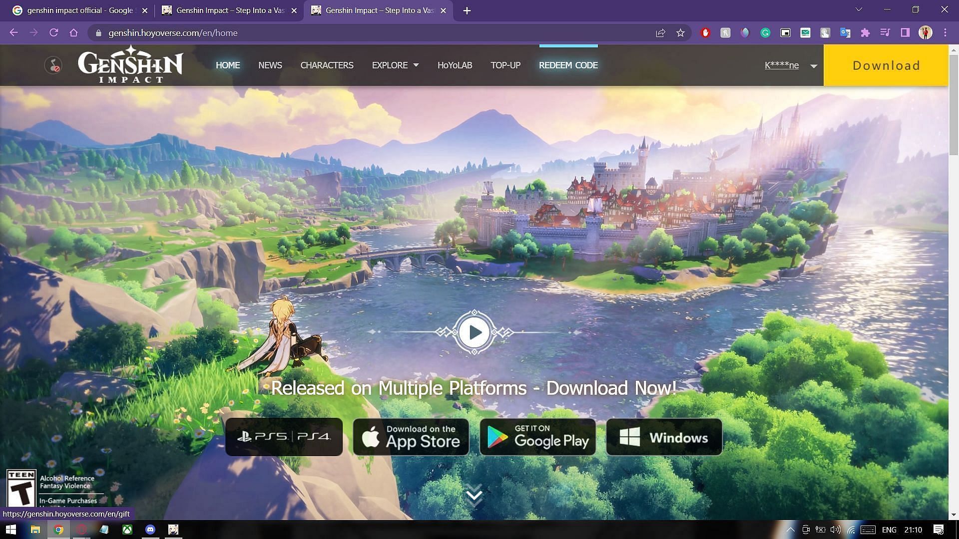Screen dimensions: 959x539
Task: Click the HoYoLAB navigation link
Action: (x=455, y=65)
